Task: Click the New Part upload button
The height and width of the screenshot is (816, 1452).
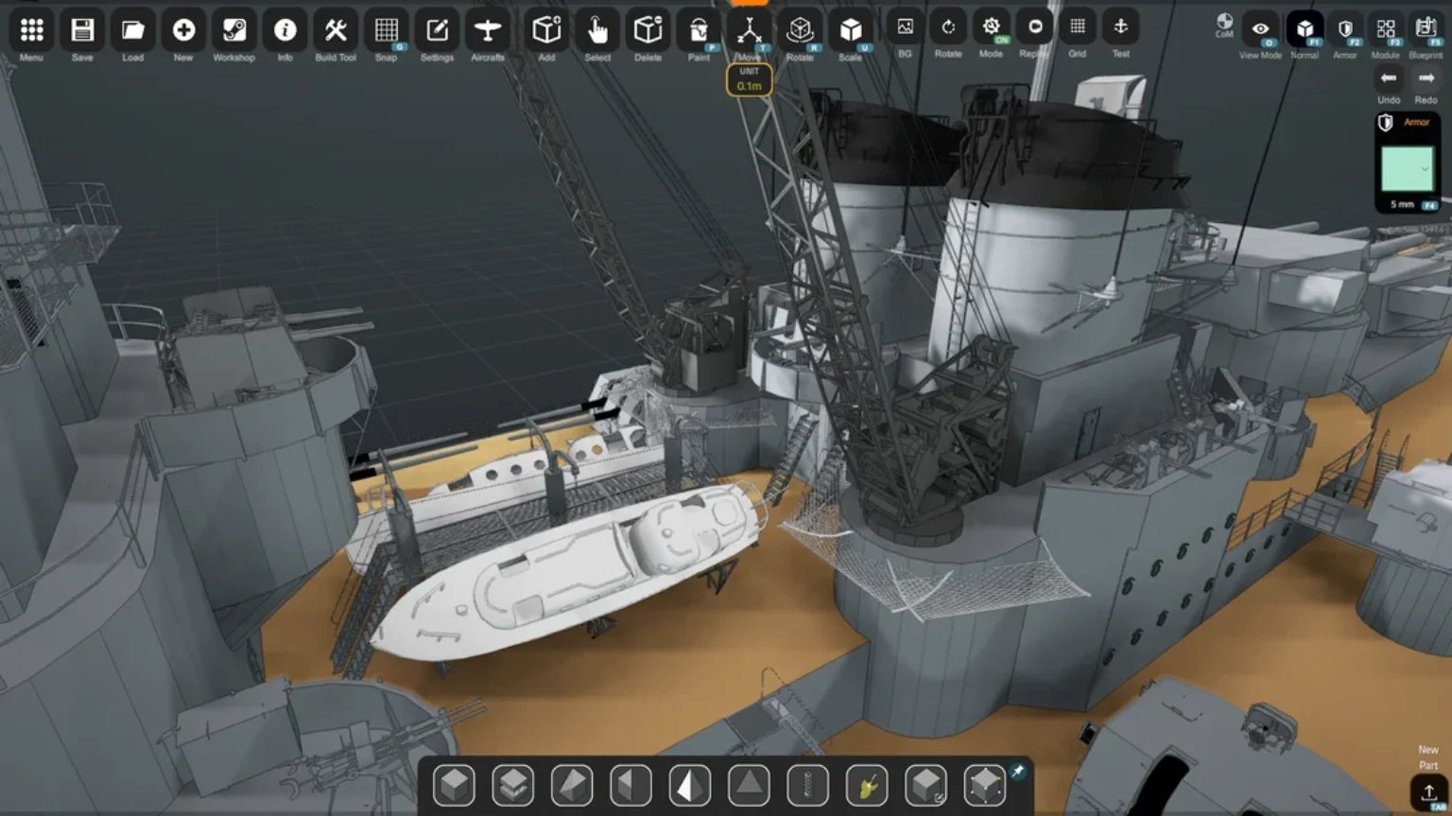Action: 1428,791
